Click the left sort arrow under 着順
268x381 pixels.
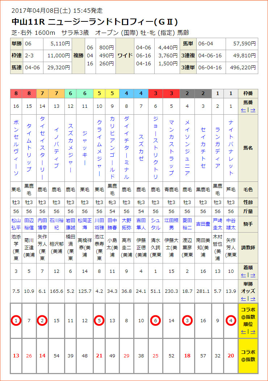click(x=243, y=275)
